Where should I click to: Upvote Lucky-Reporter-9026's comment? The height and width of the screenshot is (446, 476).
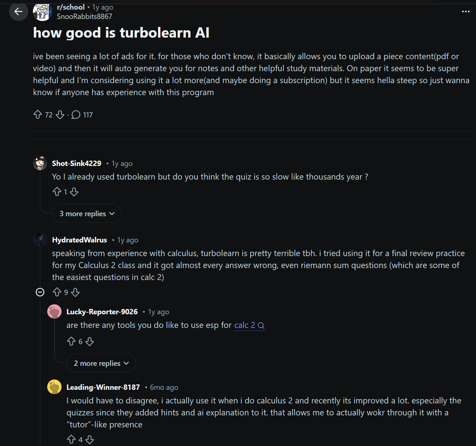71,342
